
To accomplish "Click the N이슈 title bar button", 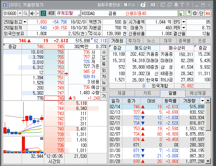I will click(x=130, y=5).
